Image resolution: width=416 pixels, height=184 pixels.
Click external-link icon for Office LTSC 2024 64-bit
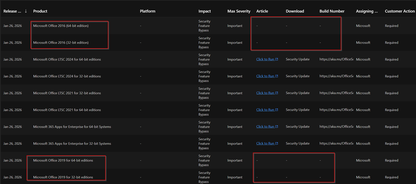tap(277, 59)
